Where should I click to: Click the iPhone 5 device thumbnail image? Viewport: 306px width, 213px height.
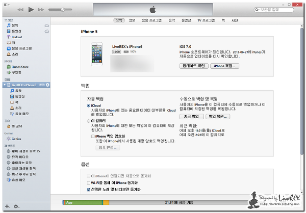coord(97,54)
